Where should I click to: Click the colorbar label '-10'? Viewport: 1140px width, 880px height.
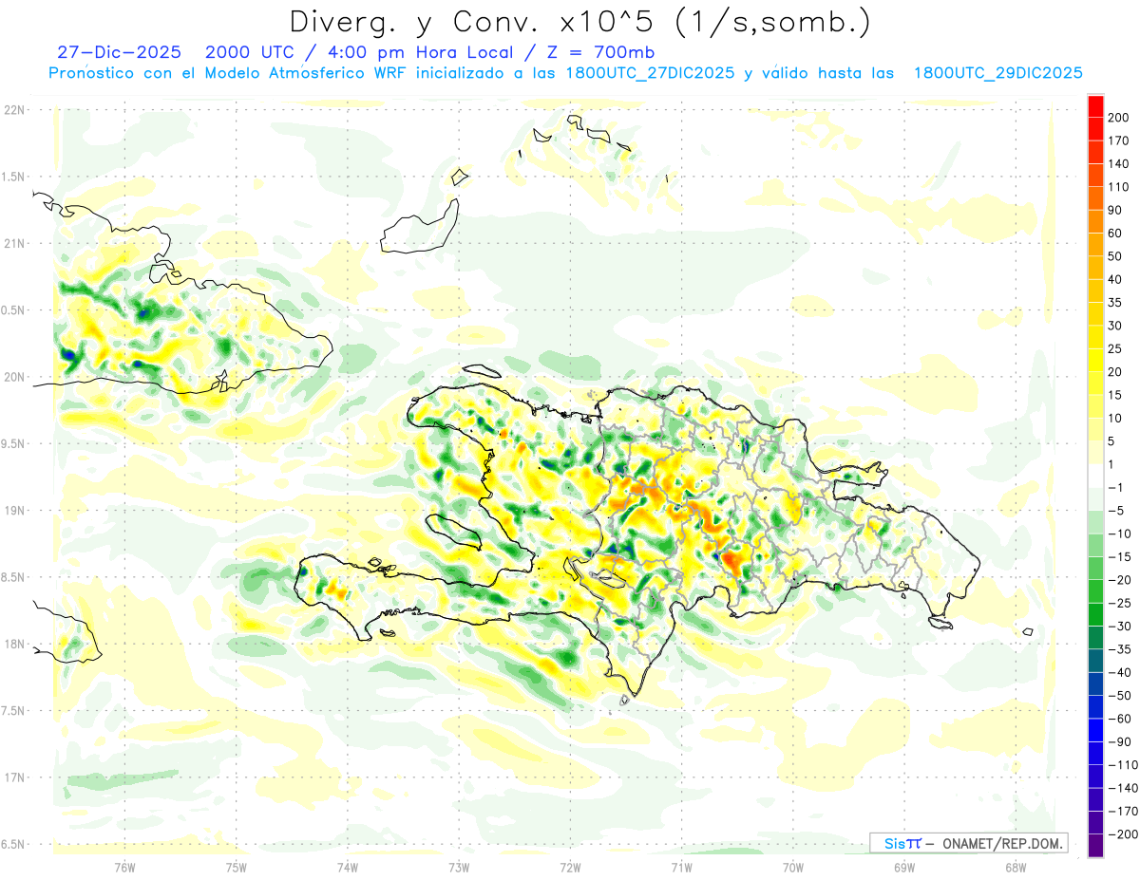(1120, 534)
